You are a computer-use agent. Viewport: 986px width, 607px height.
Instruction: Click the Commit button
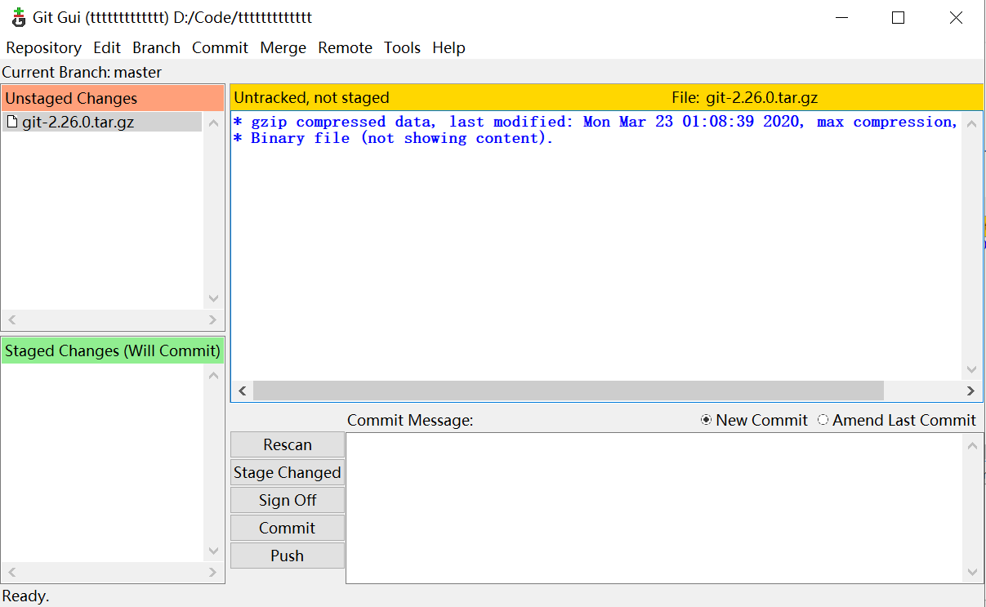pos(288,529)
